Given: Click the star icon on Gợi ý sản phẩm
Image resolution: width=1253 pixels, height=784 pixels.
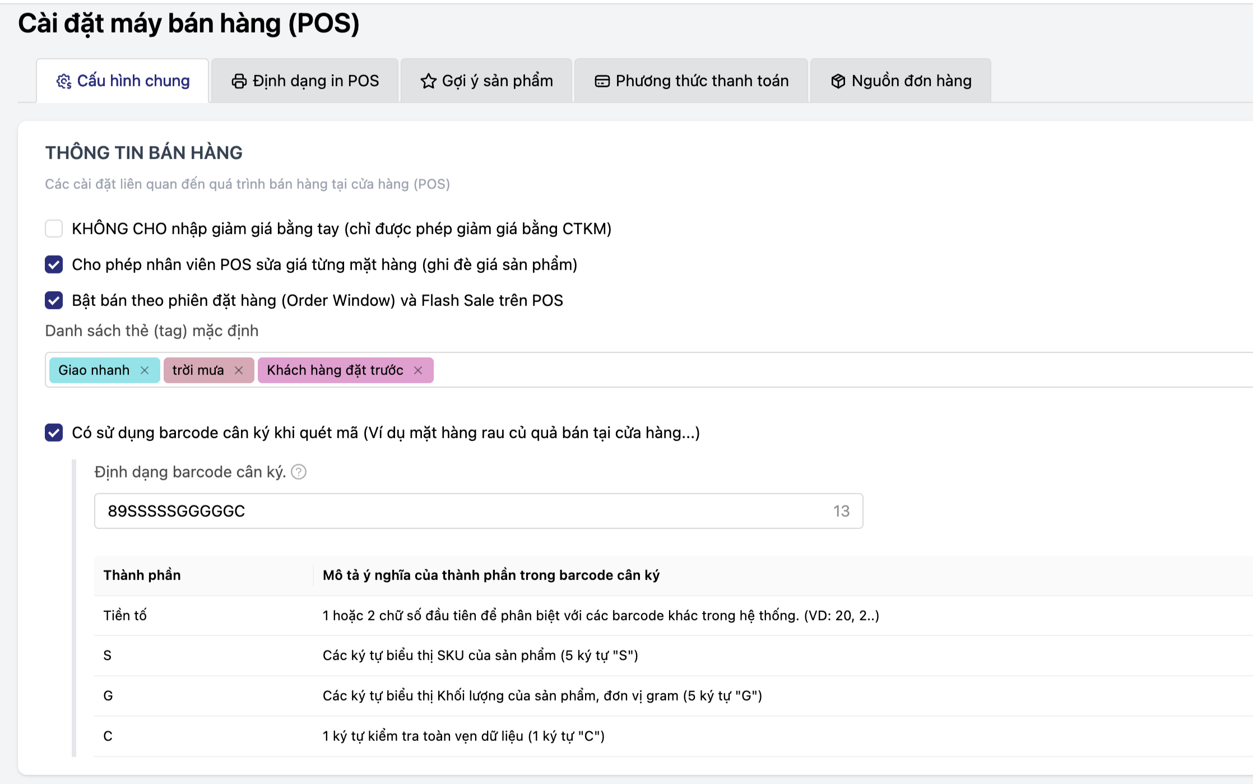Looking at the screenshot, I should pos(429,81).
